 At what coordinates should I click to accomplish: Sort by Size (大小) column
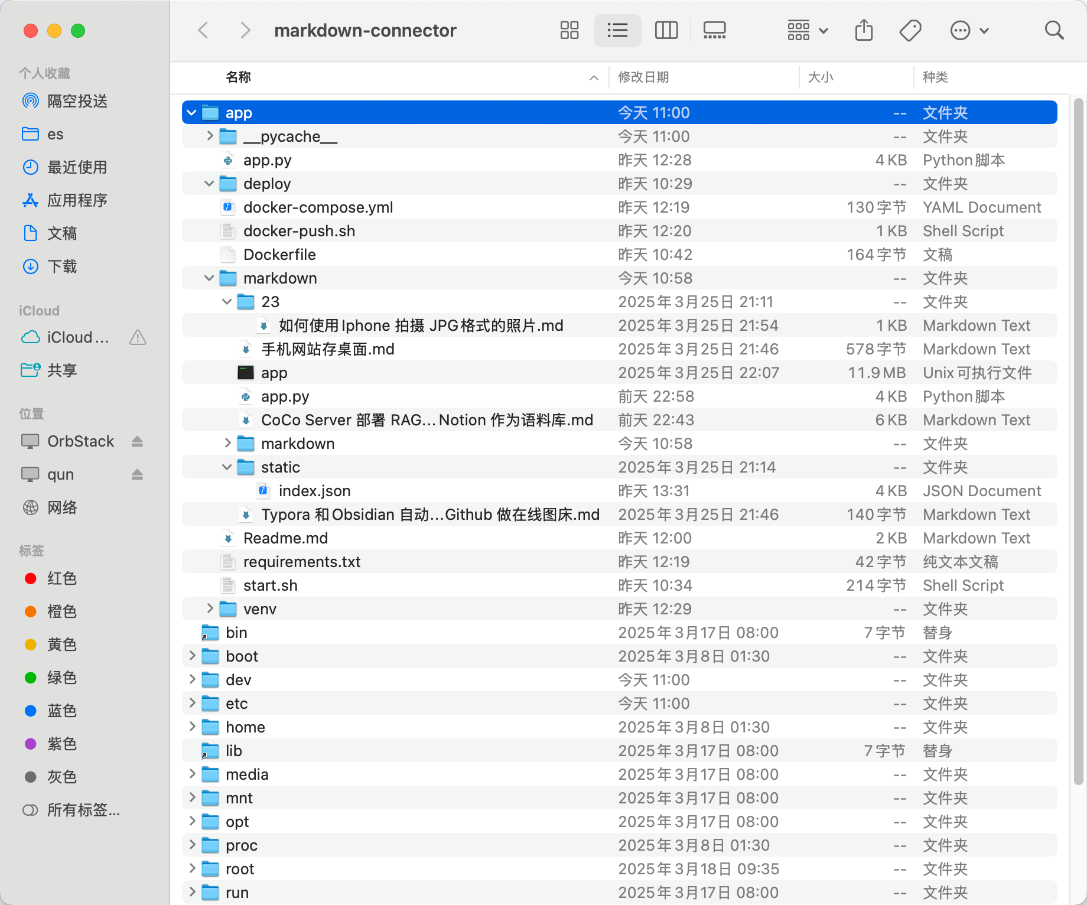pos(820,77)
